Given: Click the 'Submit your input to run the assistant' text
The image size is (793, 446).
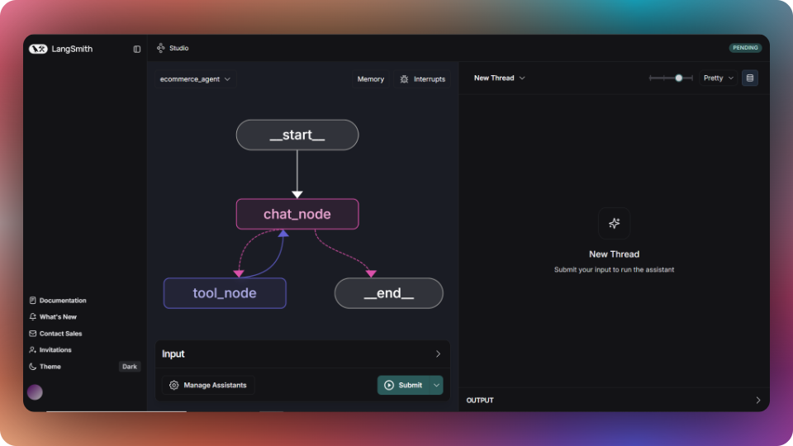Looking at the screenshot, I should (x=614, y=269).
